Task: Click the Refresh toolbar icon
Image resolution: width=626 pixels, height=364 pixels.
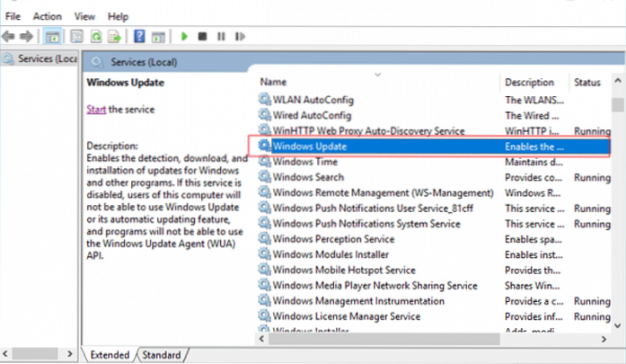Action: coord(94,37)
